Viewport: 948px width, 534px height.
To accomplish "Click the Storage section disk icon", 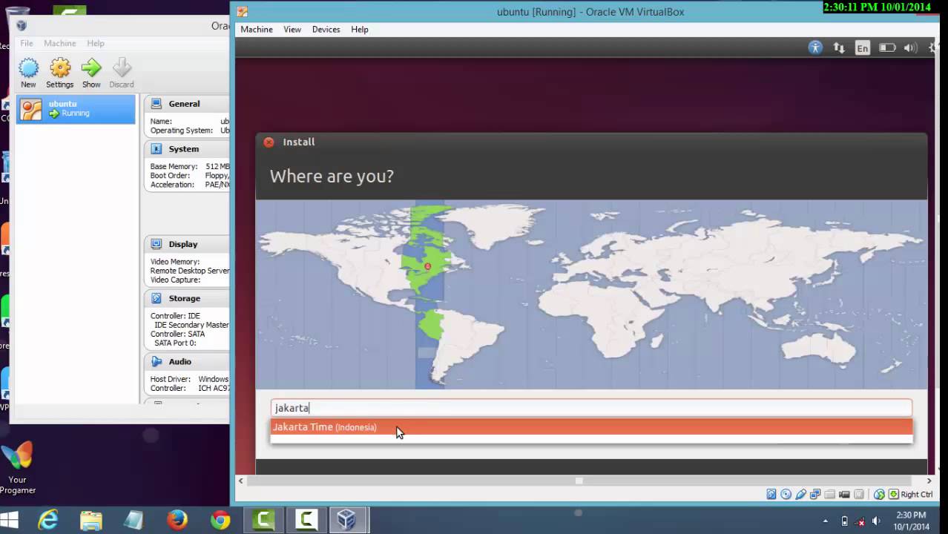I will coord(157,298).
